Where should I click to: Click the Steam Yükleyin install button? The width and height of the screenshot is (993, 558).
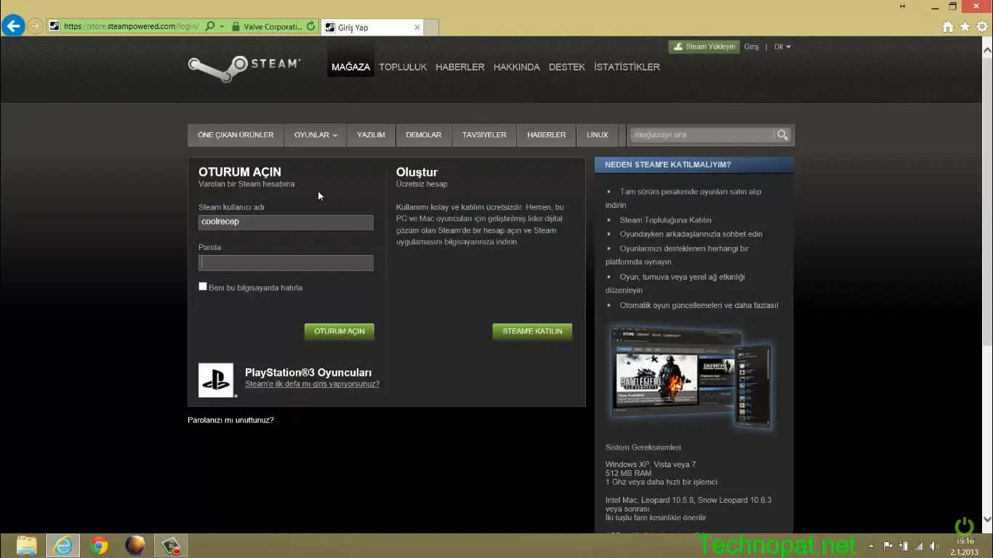click(704, 46)
